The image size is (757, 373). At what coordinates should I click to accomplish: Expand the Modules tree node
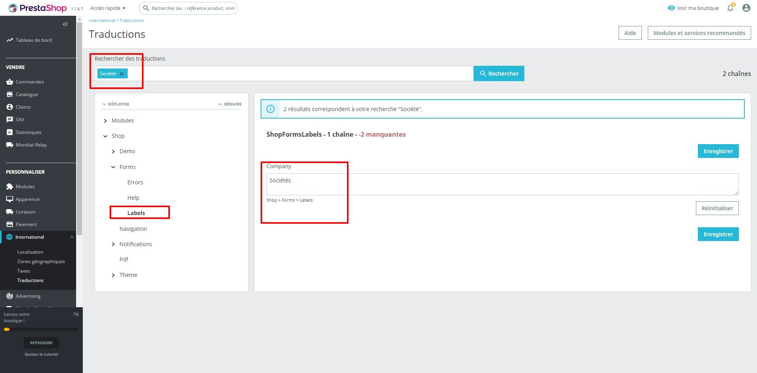point(105,121)
